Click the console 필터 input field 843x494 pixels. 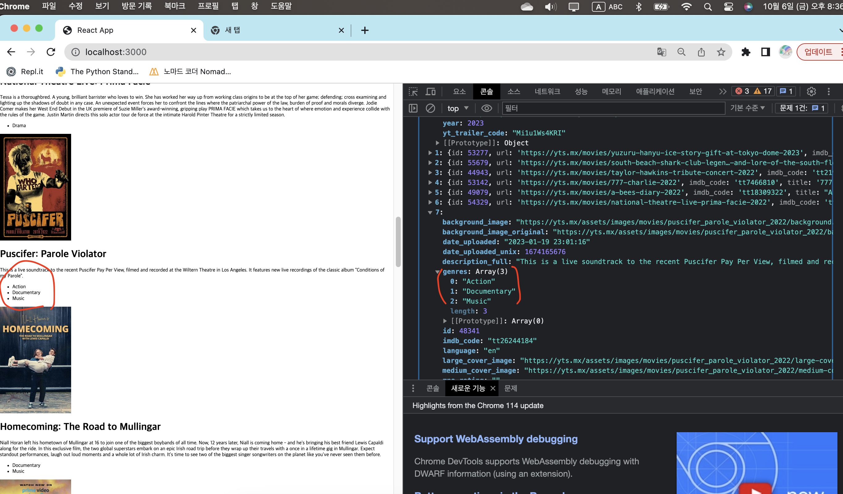[612, 108]
